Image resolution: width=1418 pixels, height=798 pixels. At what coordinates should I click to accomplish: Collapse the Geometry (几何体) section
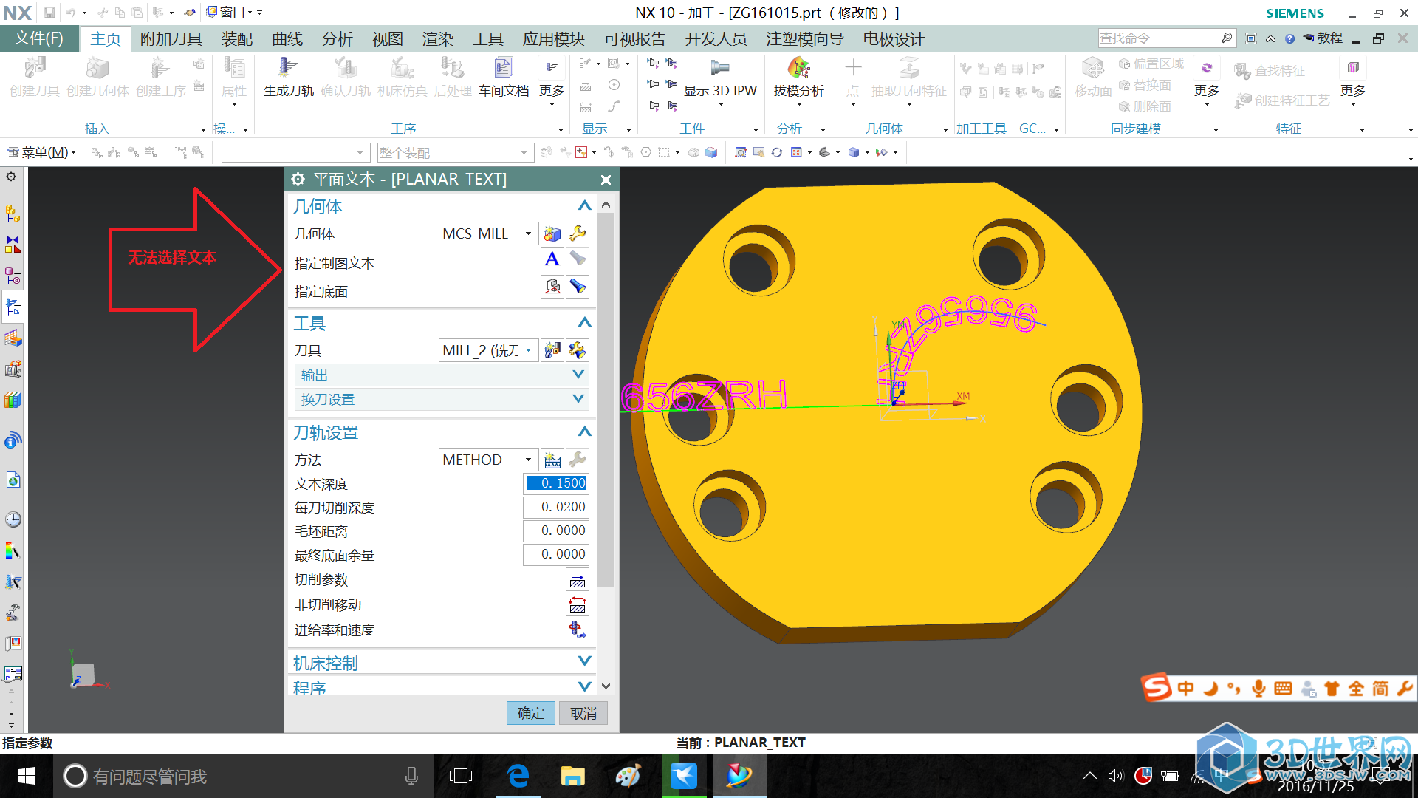584,206
